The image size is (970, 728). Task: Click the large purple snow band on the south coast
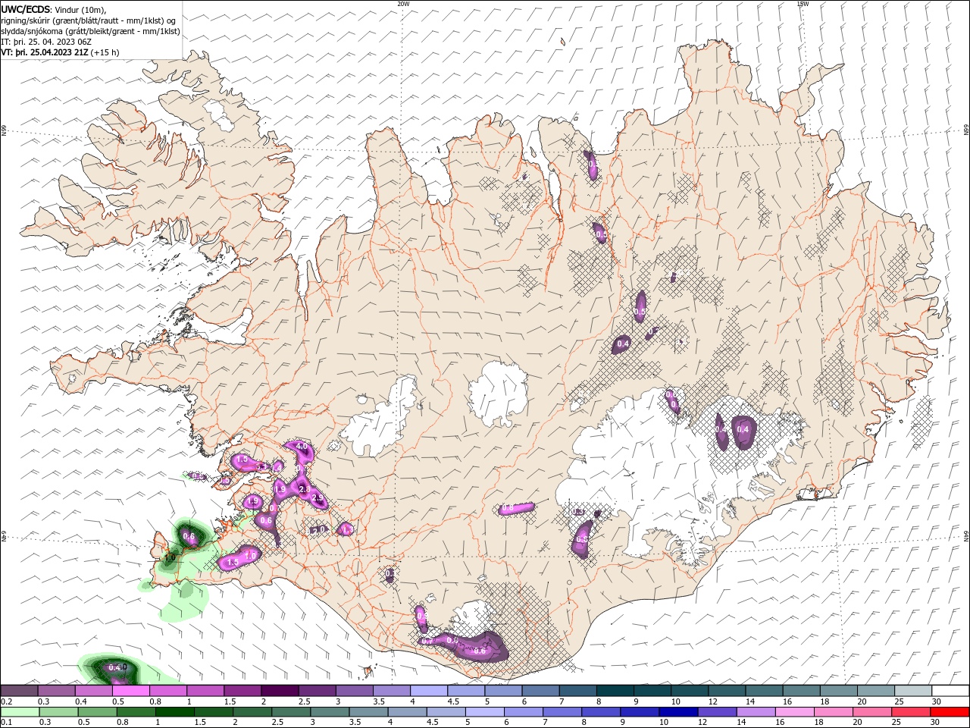464,645
